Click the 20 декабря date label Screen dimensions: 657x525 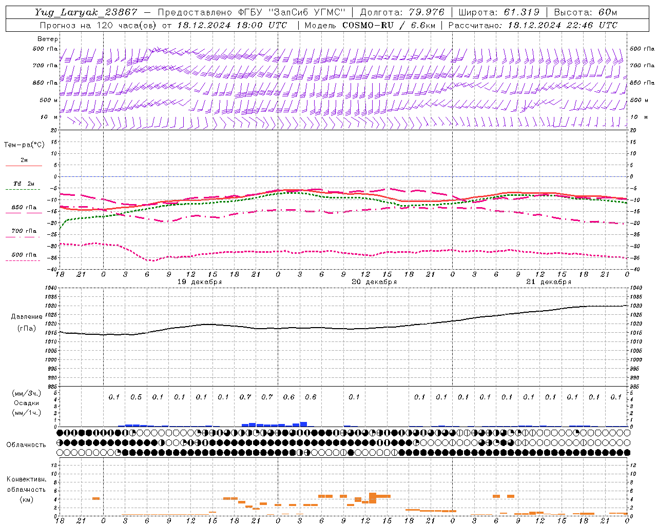tap(374, 282)
